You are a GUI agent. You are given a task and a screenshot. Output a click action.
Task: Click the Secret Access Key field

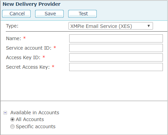coord(116,67)
